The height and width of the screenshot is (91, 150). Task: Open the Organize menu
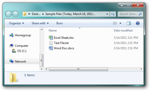16,23
